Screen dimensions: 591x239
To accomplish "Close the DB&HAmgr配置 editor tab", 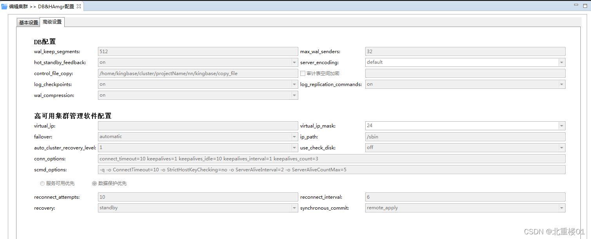I will click(x=79, y=6).
